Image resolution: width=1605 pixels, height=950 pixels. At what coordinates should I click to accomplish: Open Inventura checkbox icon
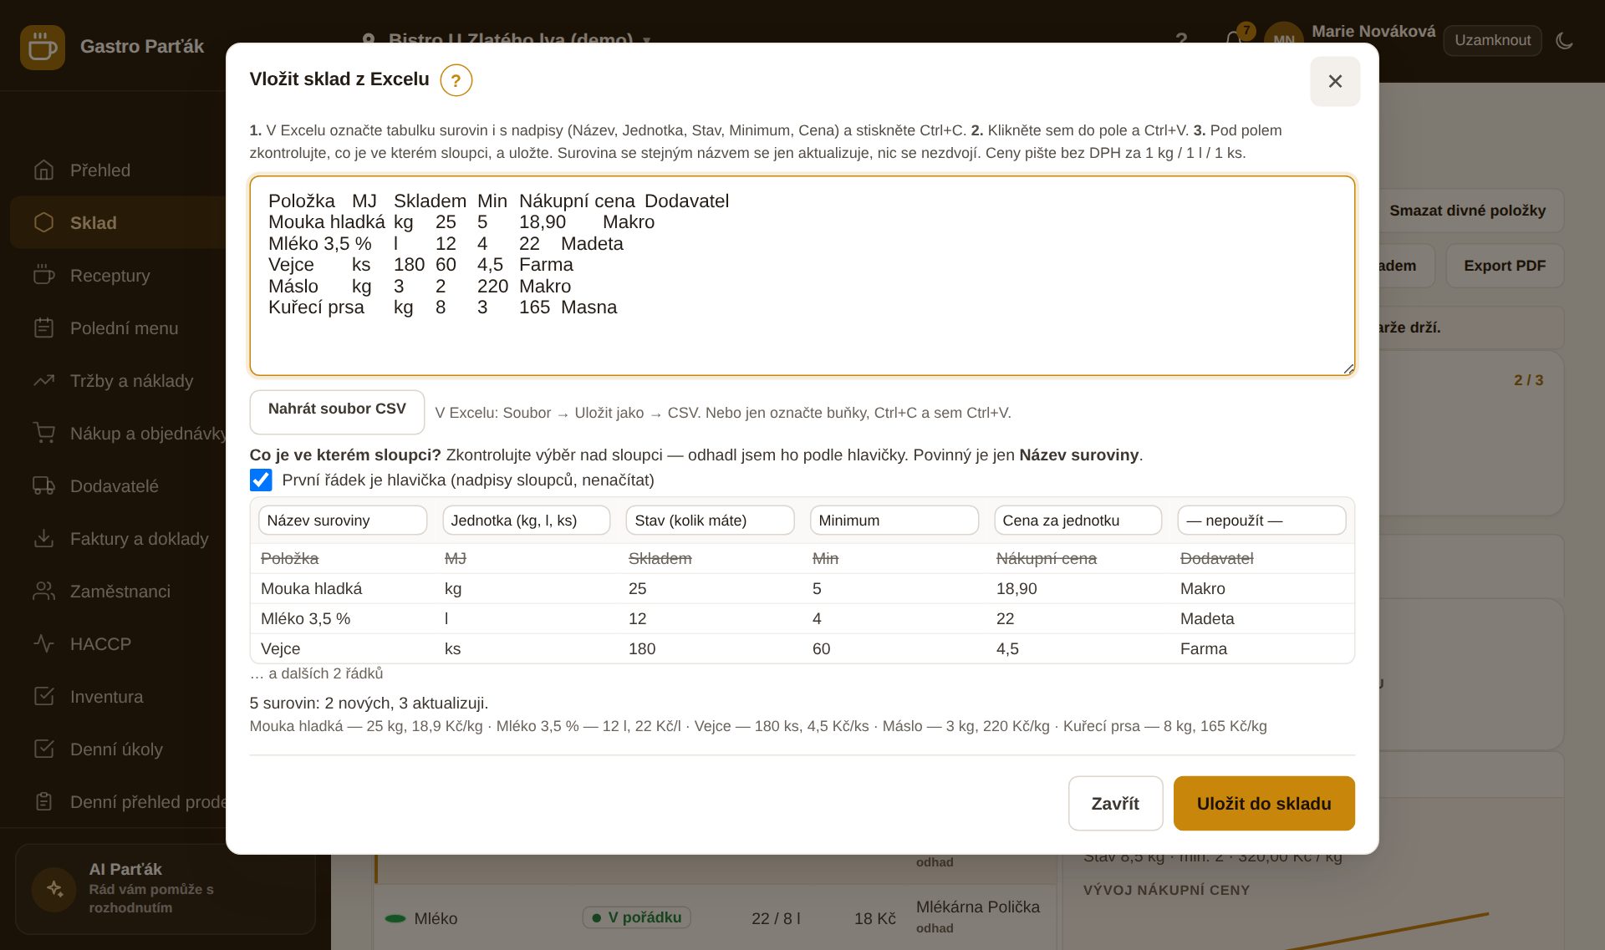tap(43, 697)
